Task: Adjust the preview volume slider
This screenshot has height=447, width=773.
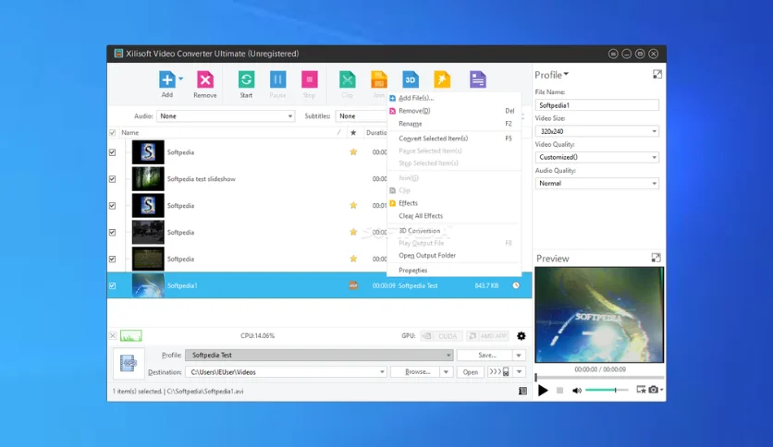Action: point(607,390)
